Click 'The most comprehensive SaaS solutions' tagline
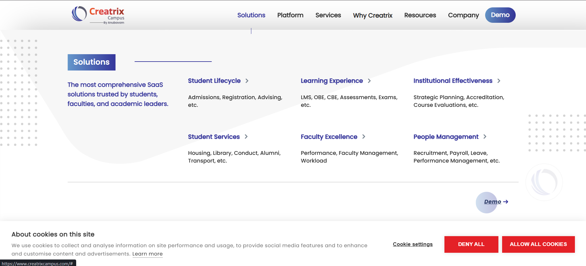The width and height of the screenshot is (586, 266). pos(118,94)
